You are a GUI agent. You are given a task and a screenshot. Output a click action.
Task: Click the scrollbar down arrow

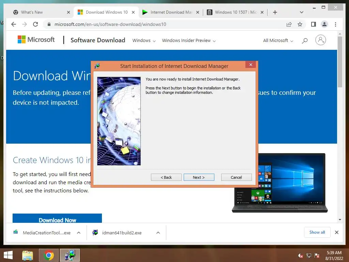pyautogui.click(x=340, y=220)
